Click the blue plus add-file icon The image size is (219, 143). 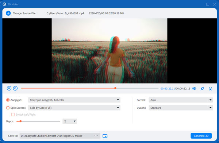(x=8, y=13)
